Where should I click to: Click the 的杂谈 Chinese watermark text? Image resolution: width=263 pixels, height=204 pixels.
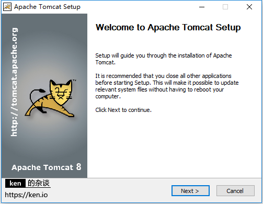pyautogui.click(x=39, y=183)
